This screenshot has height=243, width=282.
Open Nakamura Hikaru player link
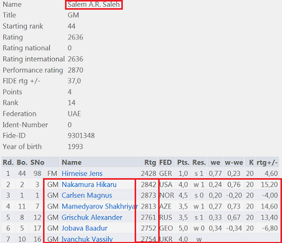click(89, 184)
